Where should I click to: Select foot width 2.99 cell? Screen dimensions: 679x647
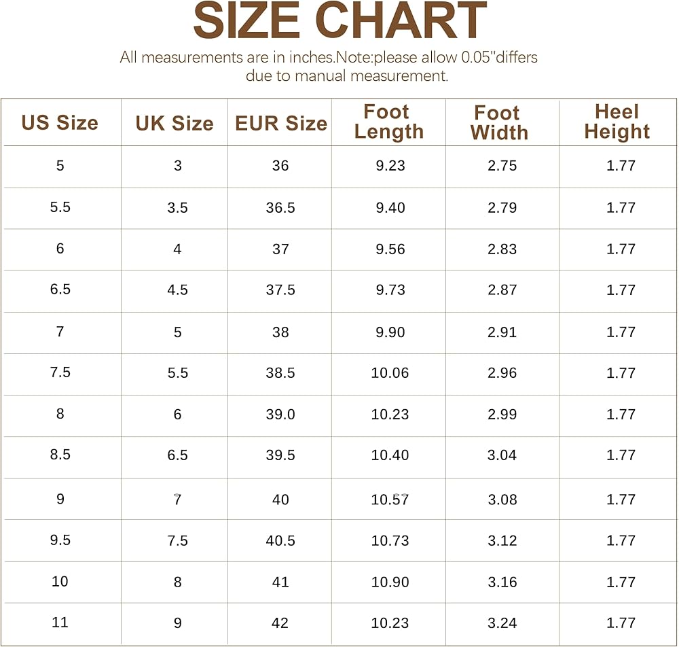point(502,415)
